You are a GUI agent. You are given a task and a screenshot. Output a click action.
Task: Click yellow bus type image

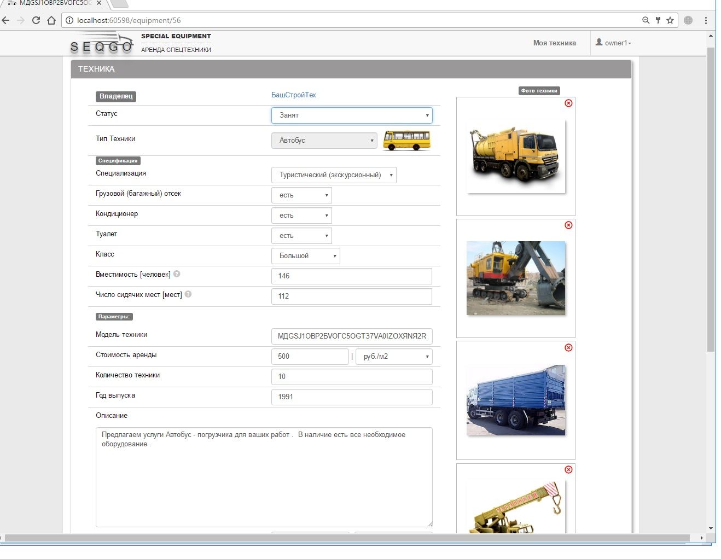click(406, 141)
